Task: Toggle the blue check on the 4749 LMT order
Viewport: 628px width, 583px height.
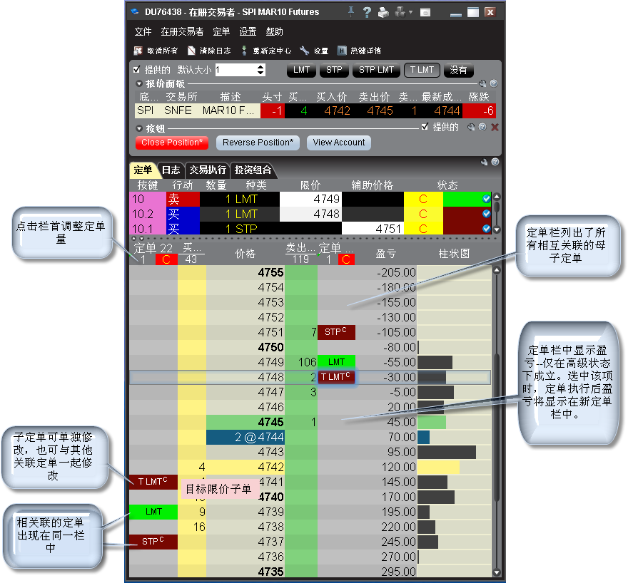Action: coord(486,199)
